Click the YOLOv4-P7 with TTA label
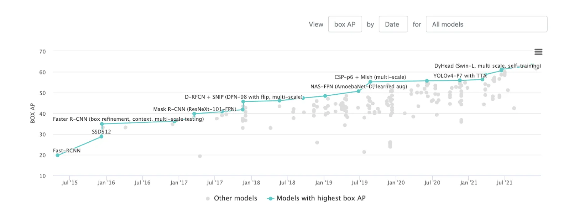The width and height of the screenshot is (564, 210). click(459, 75)
